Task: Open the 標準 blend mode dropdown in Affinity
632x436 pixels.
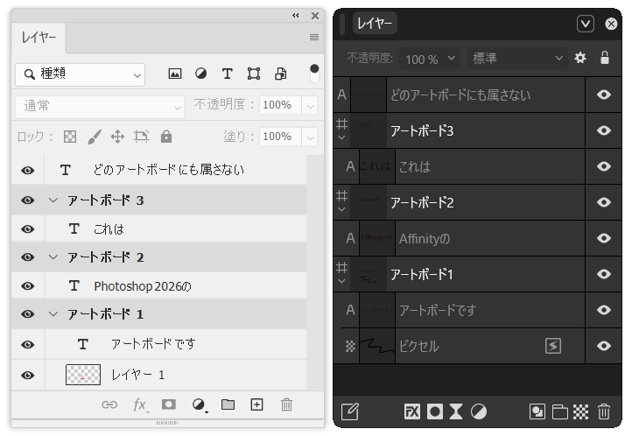Action: coord(518,59)
